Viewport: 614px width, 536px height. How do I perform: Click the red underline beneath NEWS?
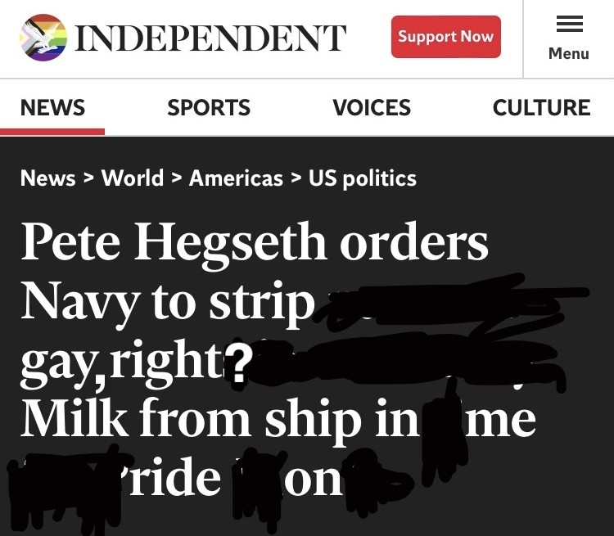pyautogui.click(x=52, y=132)
